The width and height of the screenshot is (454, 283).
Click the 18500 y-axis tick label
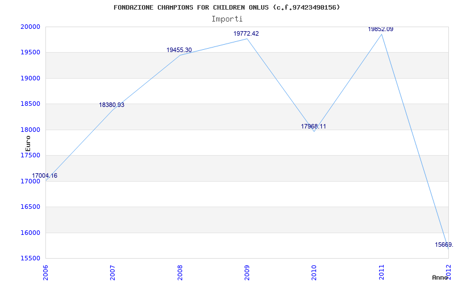coord(30,104)
